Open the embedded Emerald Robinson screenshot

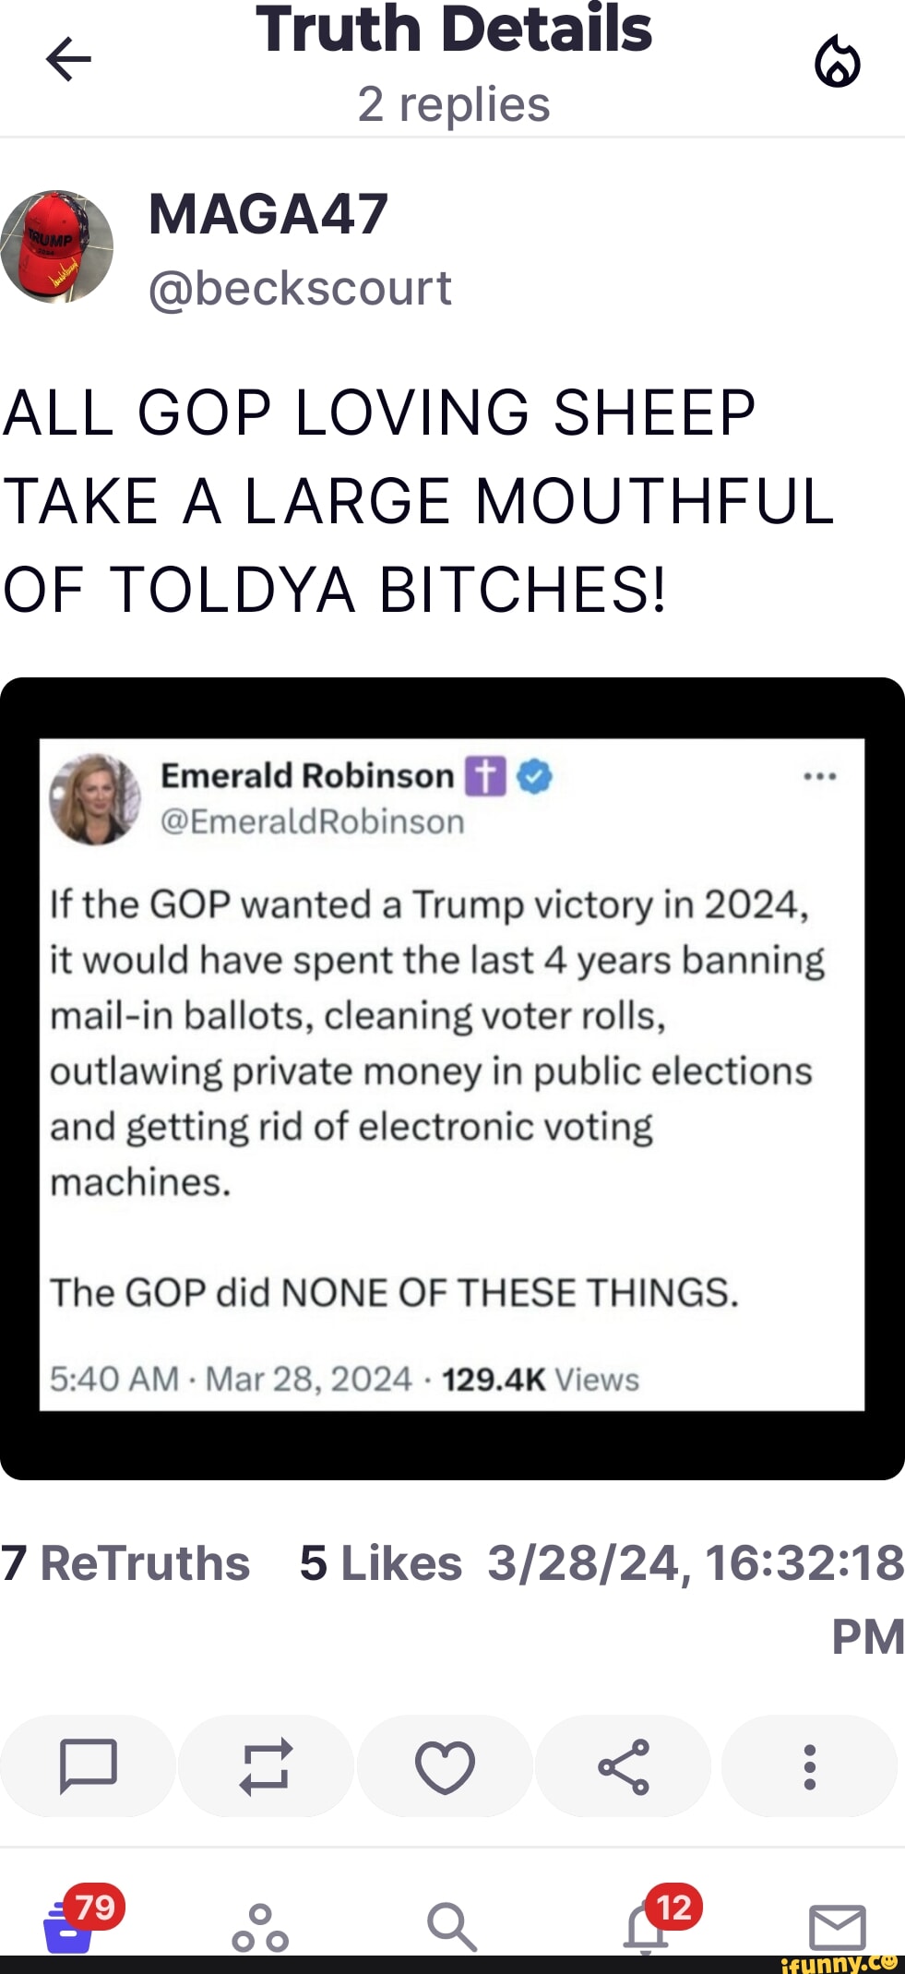coord(452,1077)
